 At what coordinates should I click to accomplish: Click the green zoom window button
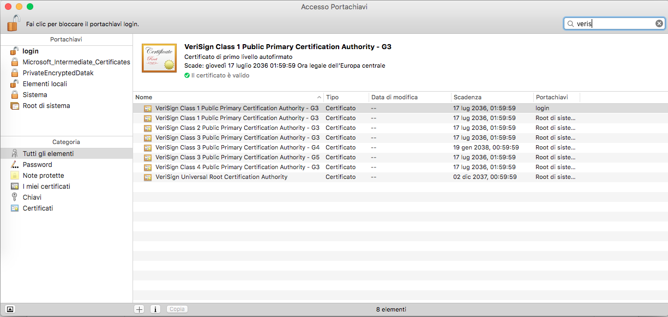point(30,7)
